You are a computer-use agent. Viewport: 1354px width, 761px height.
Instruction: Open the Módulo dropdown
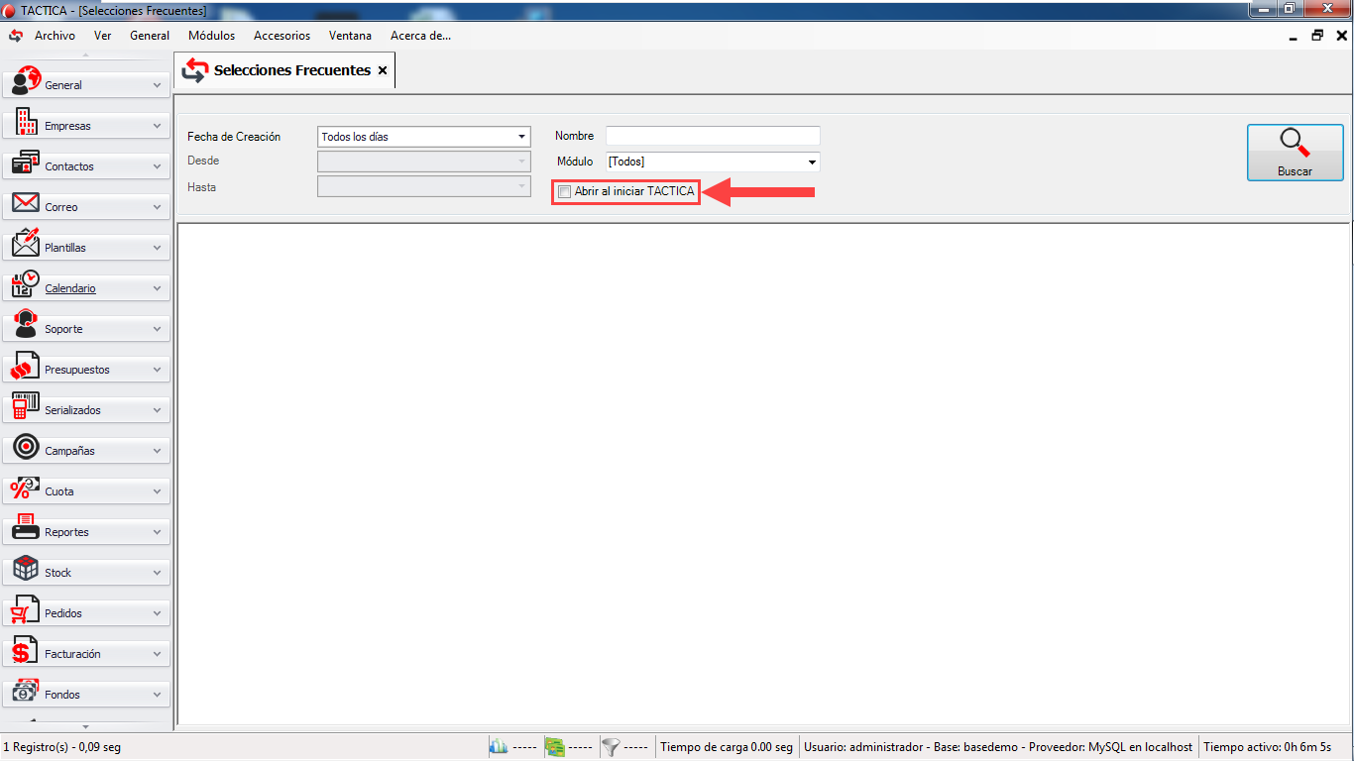[x=812, y=162]
